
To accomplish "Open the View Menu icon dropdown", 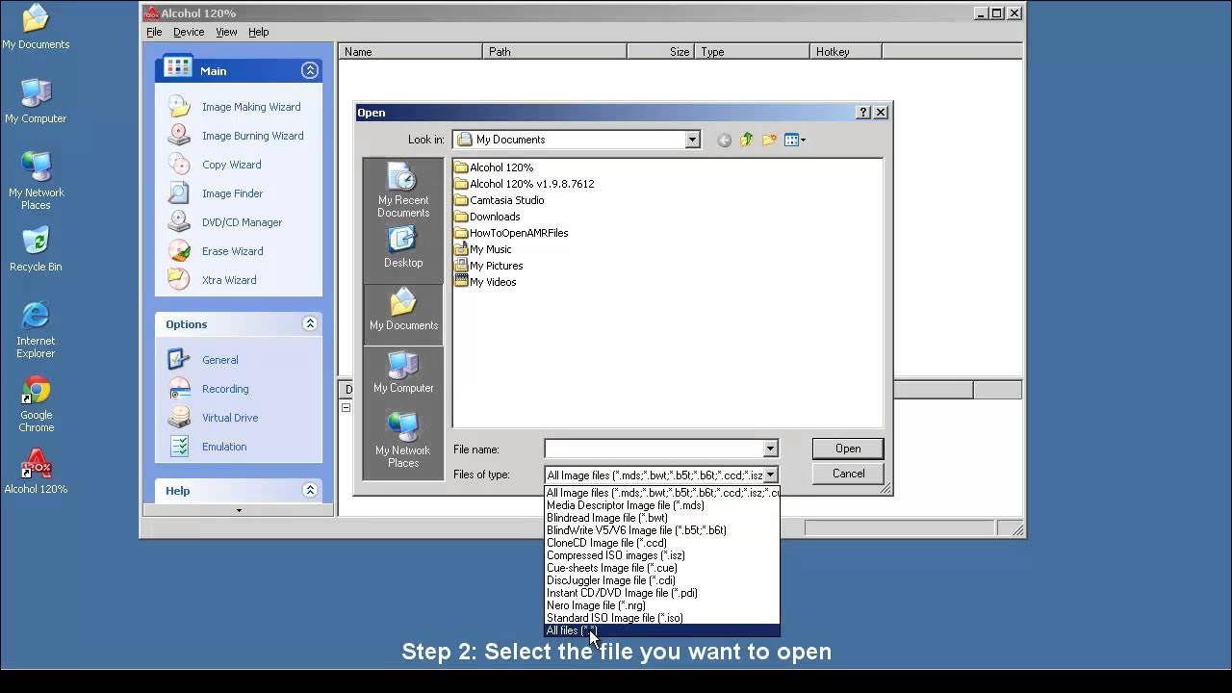I will click(795, 141).
